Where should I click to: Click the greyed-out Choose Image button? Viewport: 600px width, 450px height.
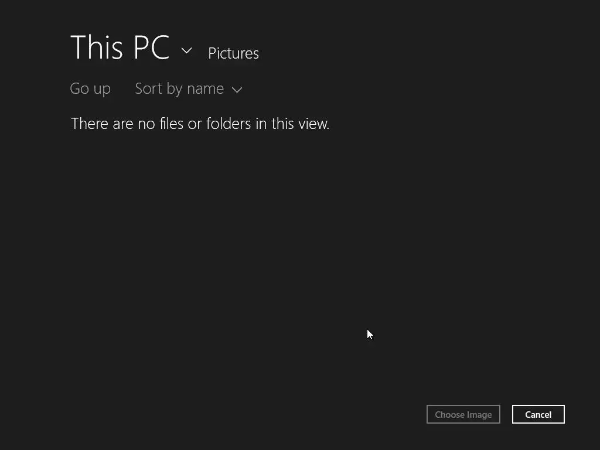pos(463,414)
